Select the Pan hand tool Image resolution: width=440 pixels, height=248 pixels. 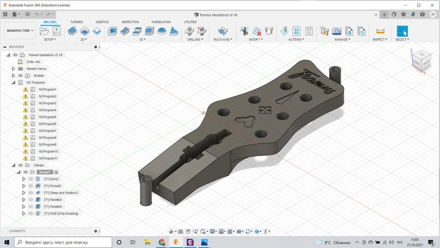(188, 232)
